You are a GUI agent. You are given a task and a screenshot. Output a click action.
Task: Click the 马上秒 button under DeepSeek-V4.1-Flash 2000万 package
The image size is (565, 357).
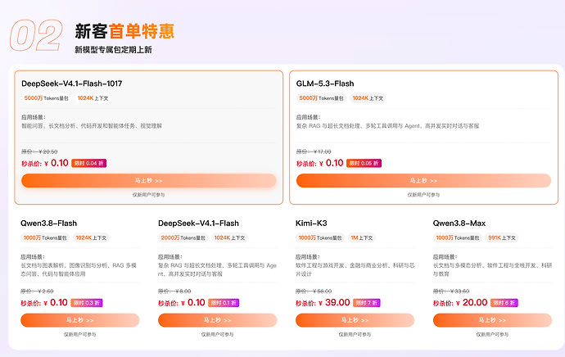[x=217, y=320]
